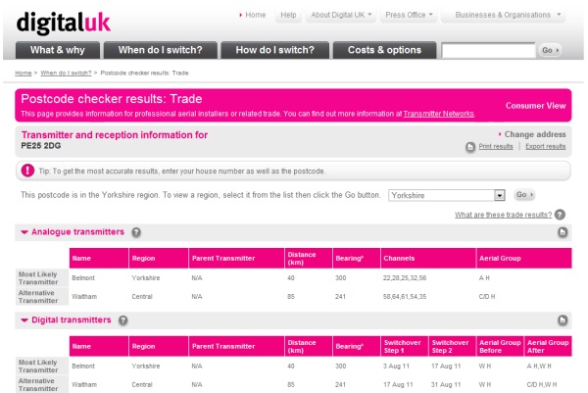588x393 pixels.
Task: Open help icon next to Digital transmitters
Action: 123,320
